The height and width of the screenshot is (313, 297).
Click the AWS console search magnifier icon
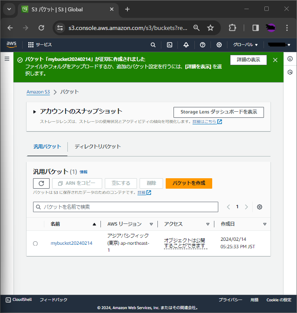153,45
